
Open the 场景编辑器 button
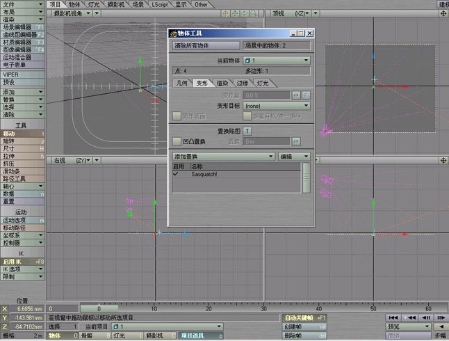click(x=22, y=27)
